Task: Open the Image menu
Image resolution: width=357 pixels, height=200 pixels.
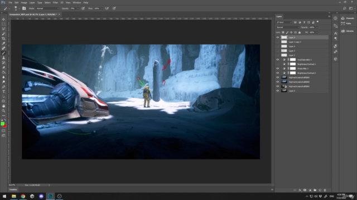Action: pos(24,2)
